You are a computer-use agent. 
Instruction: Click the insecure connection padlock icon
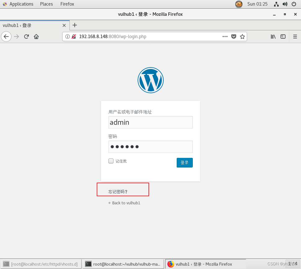74,37
